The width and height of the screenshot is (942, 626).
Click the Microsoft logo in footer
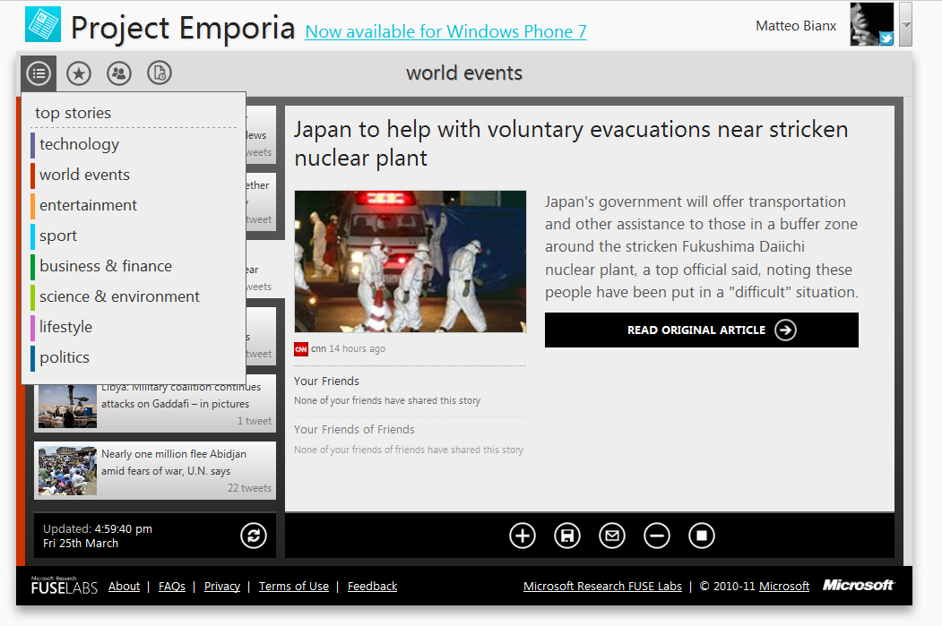pos(860,585)
